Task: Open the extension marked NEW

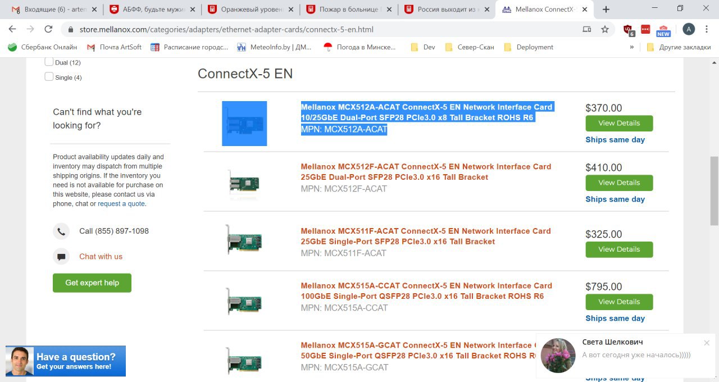Action: (x=663, y=30)
